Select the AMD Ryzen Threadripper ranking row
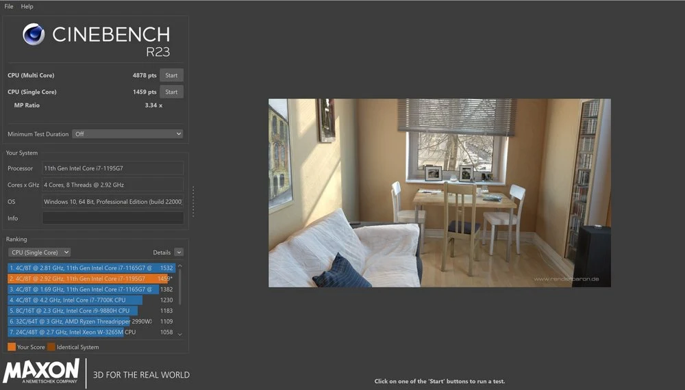The width and height of the screenshot is (685, 390). tap(91, 322)
